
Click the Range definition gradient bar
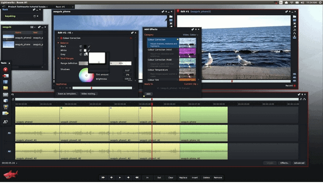click(x=105, y=63)
